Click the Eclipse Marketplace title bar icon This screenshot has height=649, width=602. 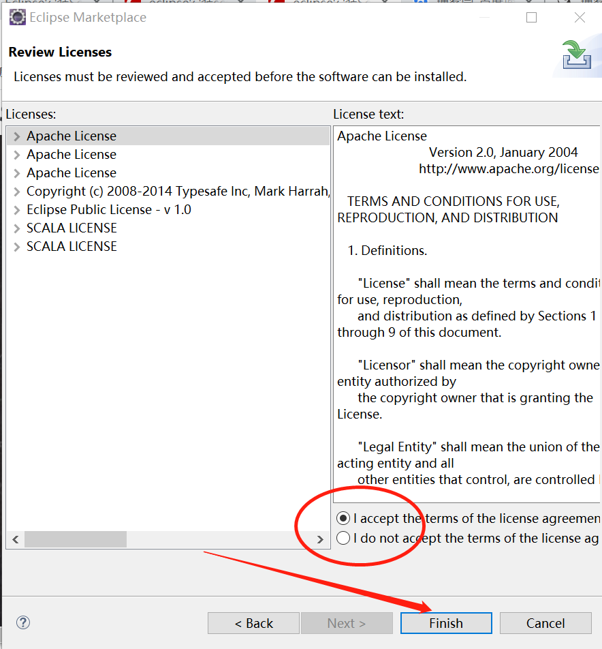(18, 18)
